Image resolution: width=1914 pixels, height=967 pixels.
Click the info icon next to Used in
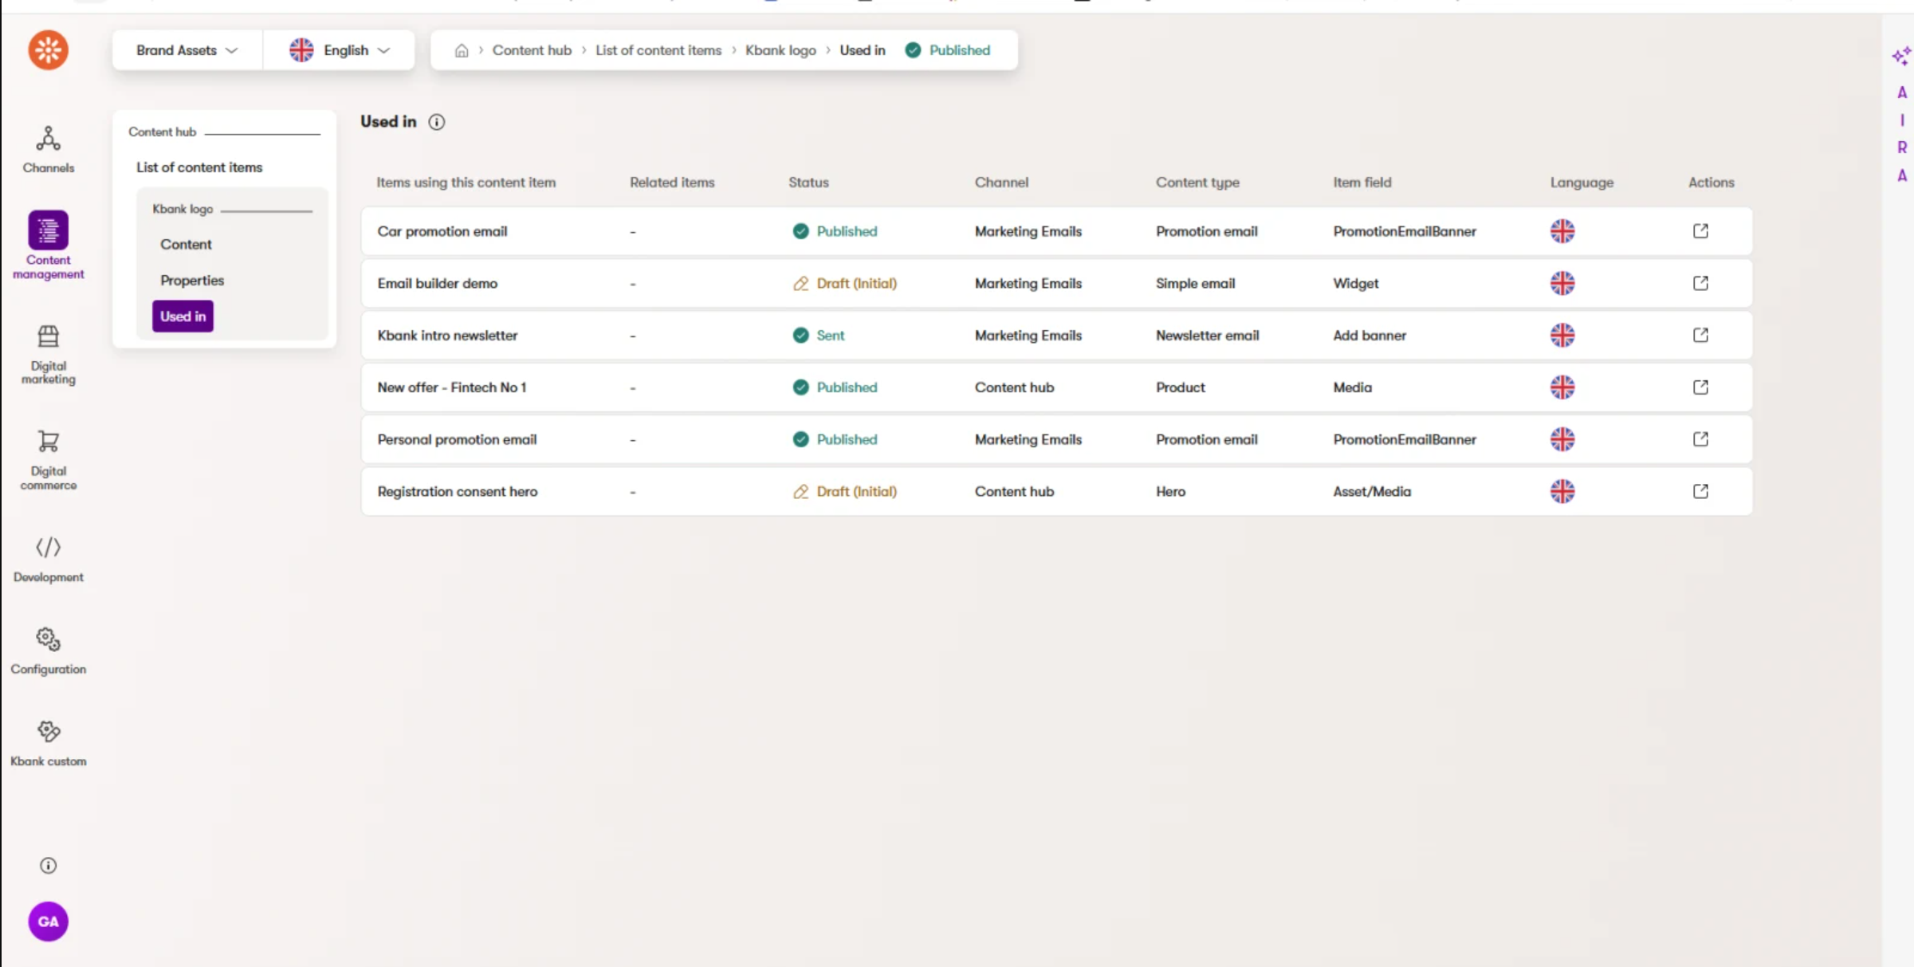coord(437,121)
